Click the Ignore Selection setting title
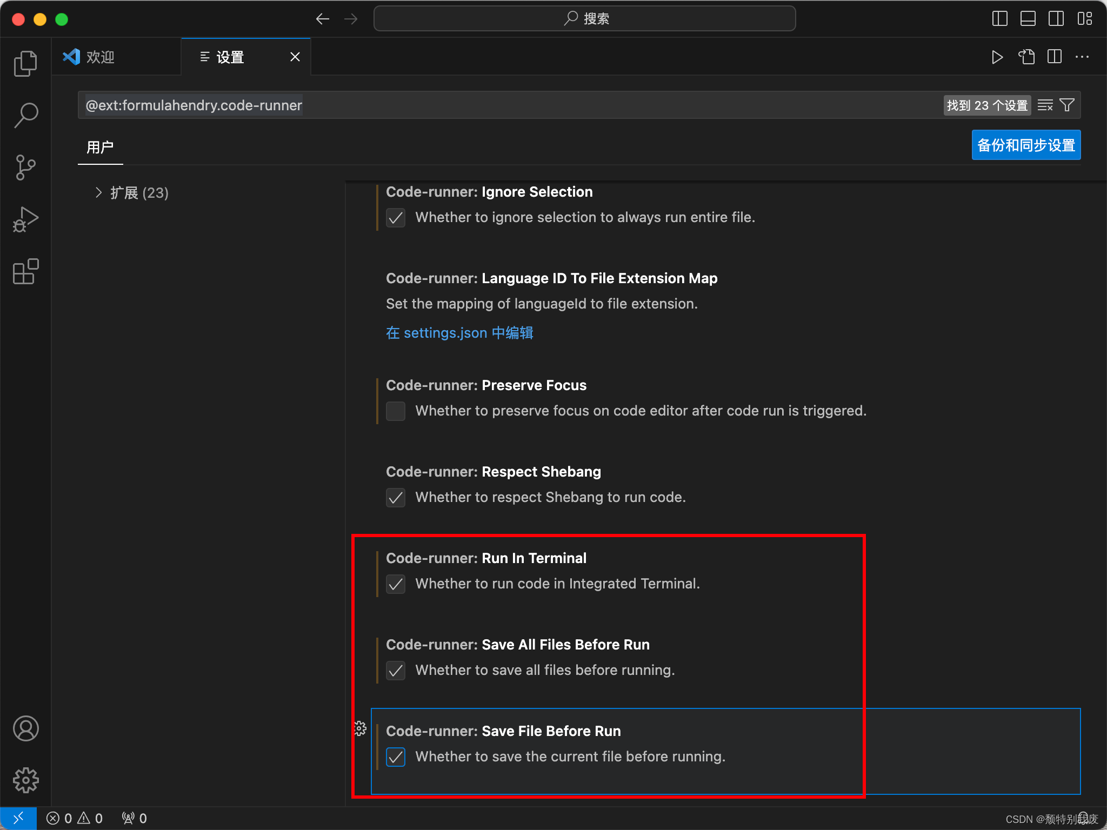Viewport: 1107px width, 830px height. pyautogui.click(x=489, y=192)
